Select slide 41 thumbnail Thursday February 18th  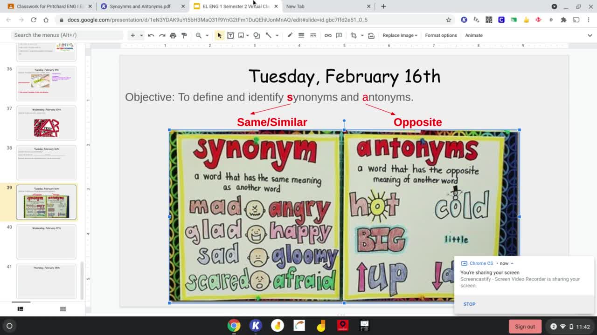[x=46, y=281]
